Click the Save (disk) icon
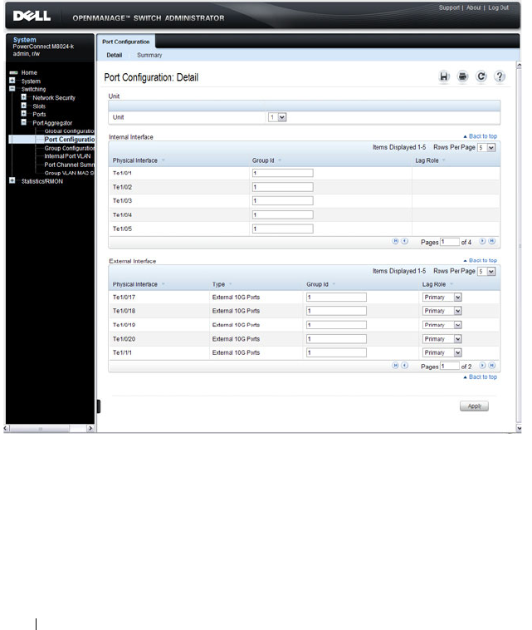Viewport: 532px width, 630px height. pyautogui.click(x=444, y=76)
